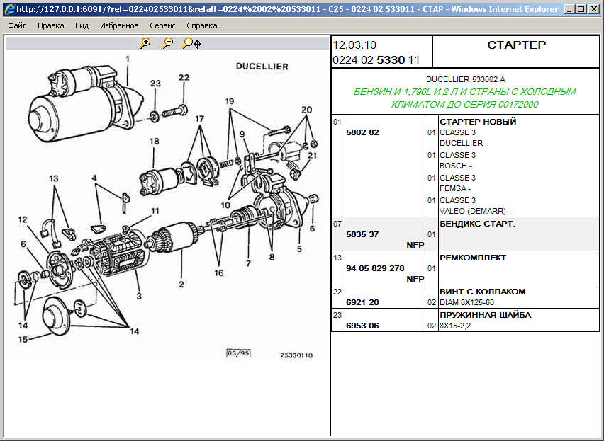This screenshot has height=441, width=604.
Task: Open the Сервис menu
Action: tap(162, 25)
